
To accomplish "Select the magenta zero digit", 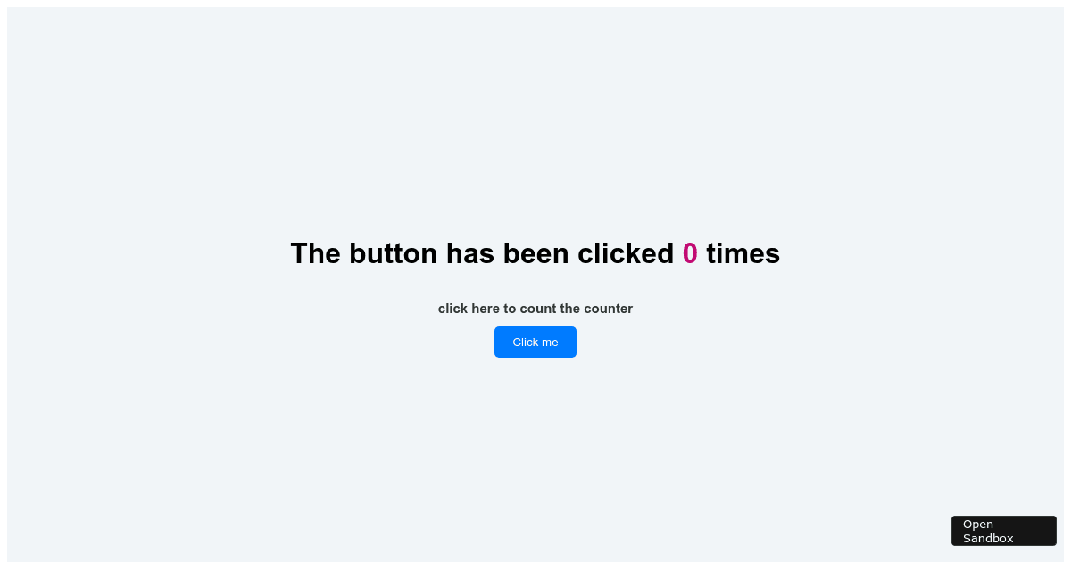I will tap(690, 253).
